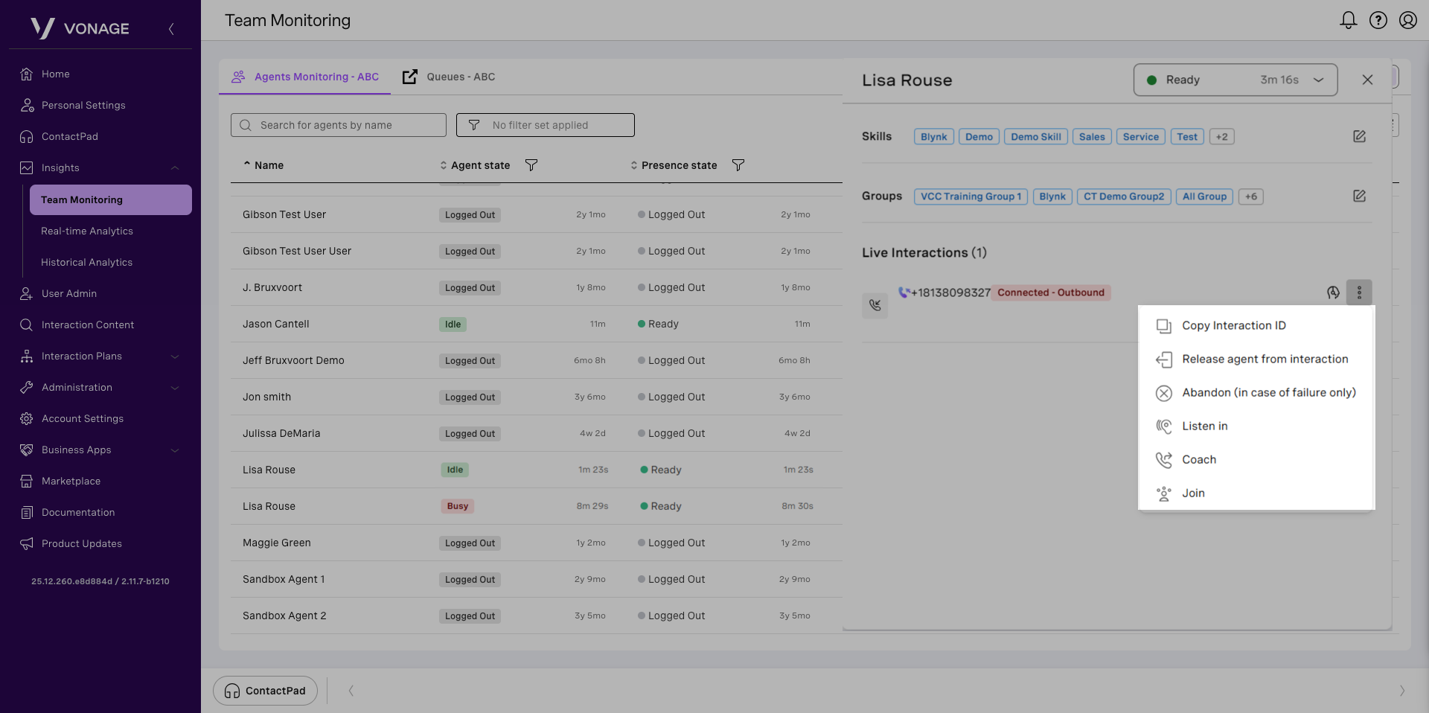Switch to the Queues - ABC tab
Screen dimensions: 1429x713
point(450,77)
